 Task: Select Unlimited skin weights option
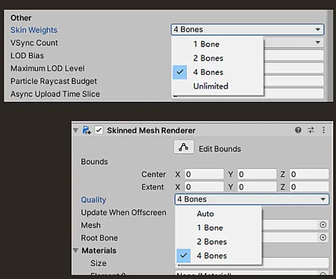(211, 86)
